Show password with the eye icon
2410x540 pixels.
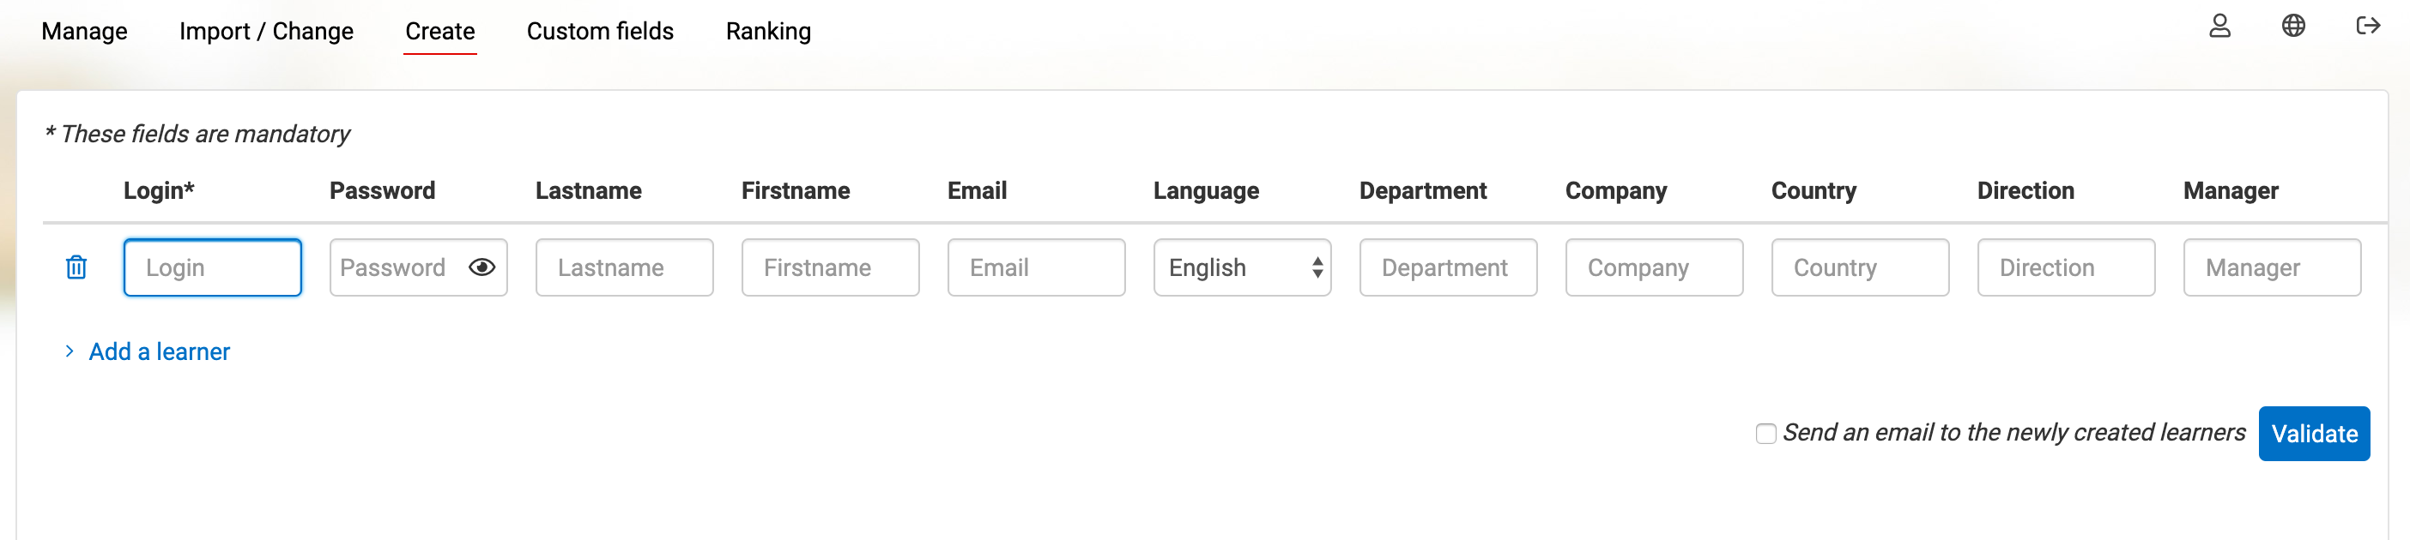coord(481,267)
